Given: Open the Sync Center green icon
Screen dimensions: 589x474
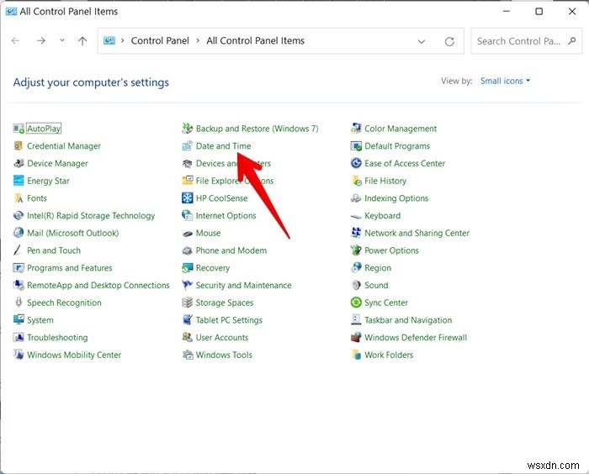Looking at the screenshot, I should [x=356, y=303].
